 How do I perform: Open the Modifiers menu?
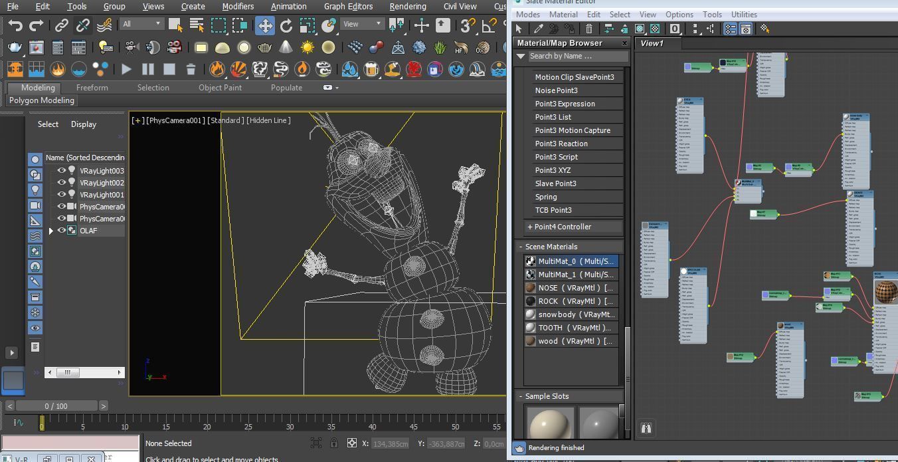(x=238, y=6)
